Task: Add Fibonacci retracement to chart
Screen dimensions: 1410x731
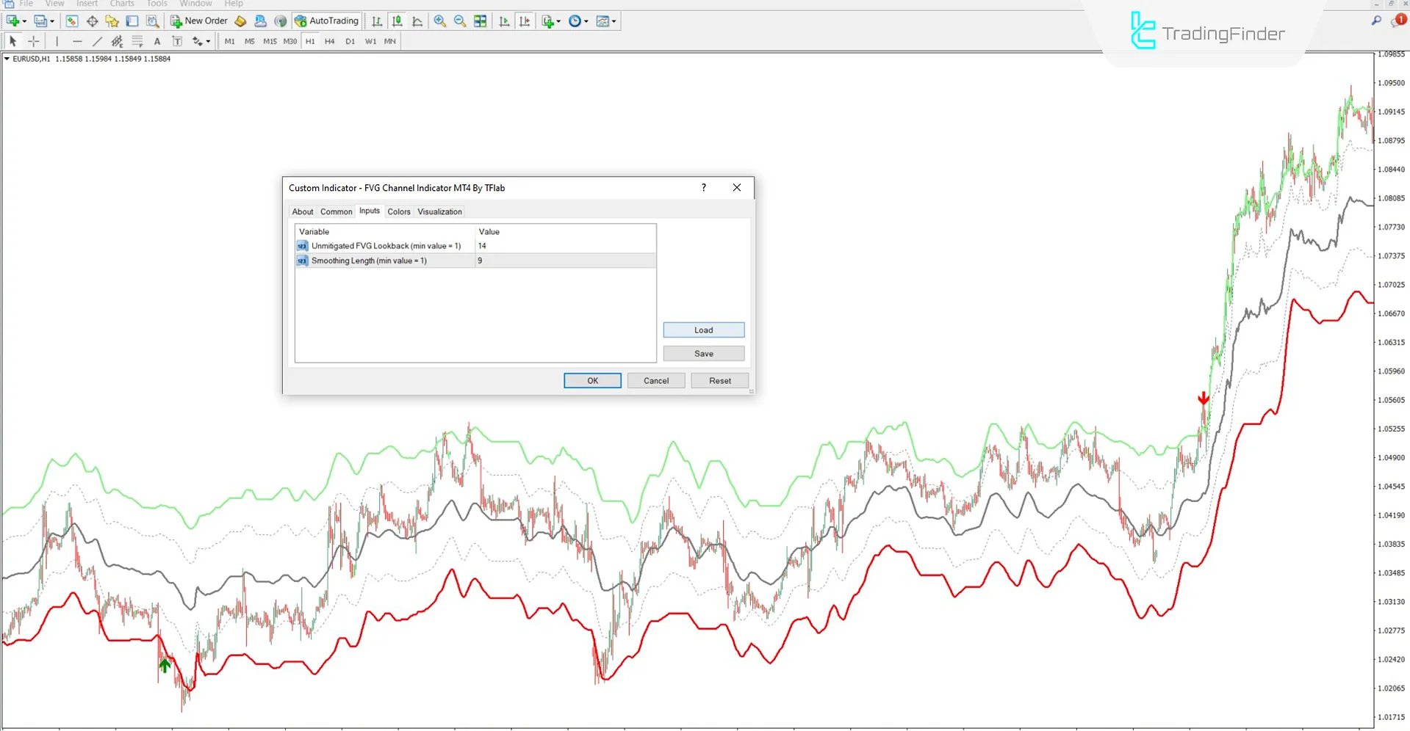Action: coord(116,41)
